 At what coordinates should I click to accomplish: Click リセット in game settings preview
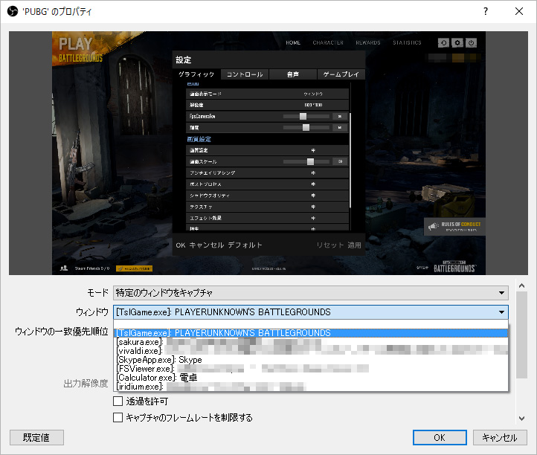click(x=330, y=245)
